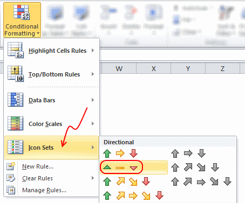
Task: Select column Y header
Action: [x=188, y=68]
